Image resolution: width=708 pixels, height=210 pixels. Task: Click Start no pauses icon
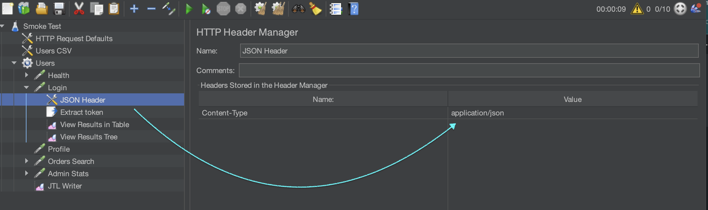point(206,9)
